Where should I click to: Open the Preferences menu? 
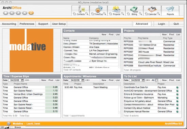pyautogui.click(x=27, y=24)
